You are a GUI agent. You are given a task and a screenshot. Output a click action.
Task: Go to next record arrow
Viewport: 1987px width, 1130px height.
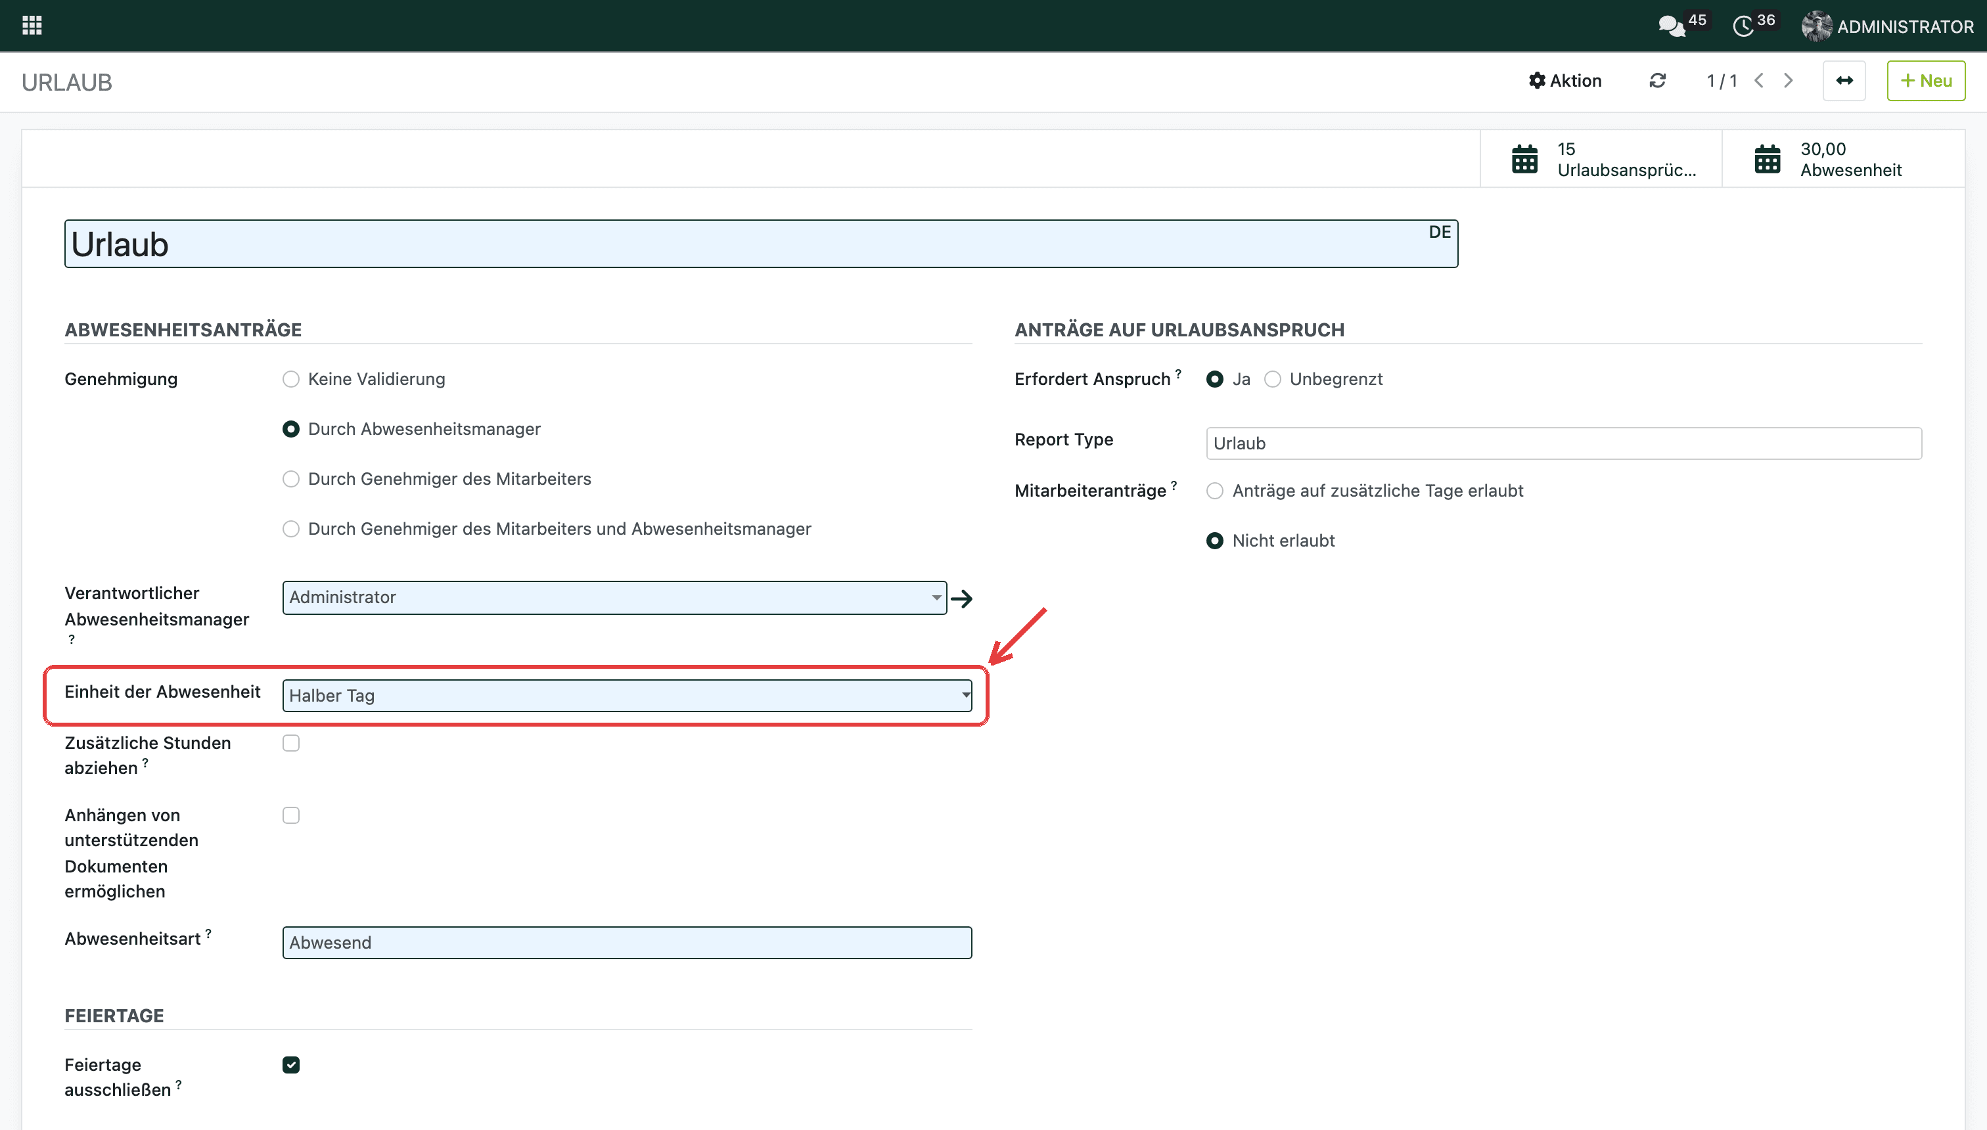pyautogui.click(x=1789, y=81)
